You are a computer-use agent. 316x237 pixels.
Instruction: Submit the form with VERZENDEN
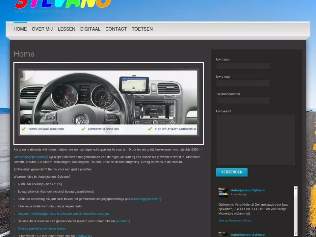pyautogui.click(x=232, y=172)
